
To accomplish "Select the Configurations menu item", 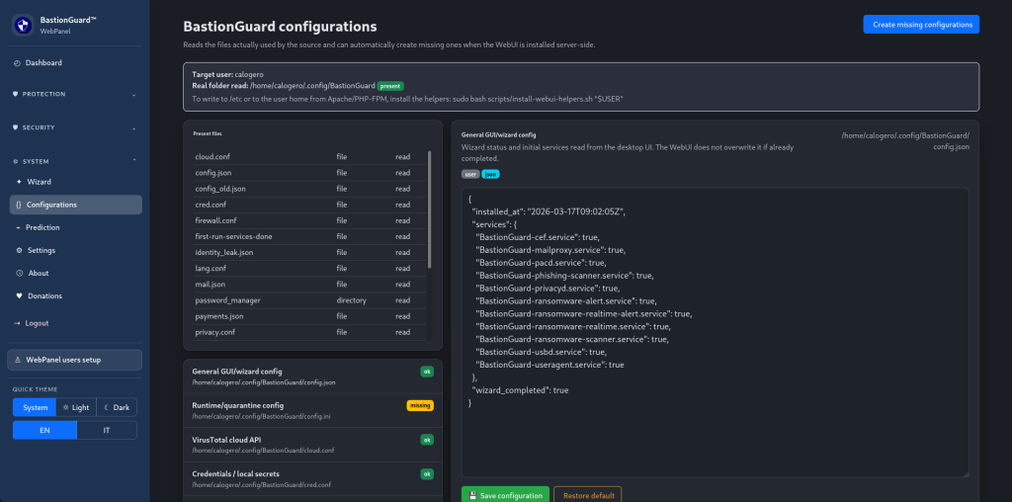I will point(75,205).
